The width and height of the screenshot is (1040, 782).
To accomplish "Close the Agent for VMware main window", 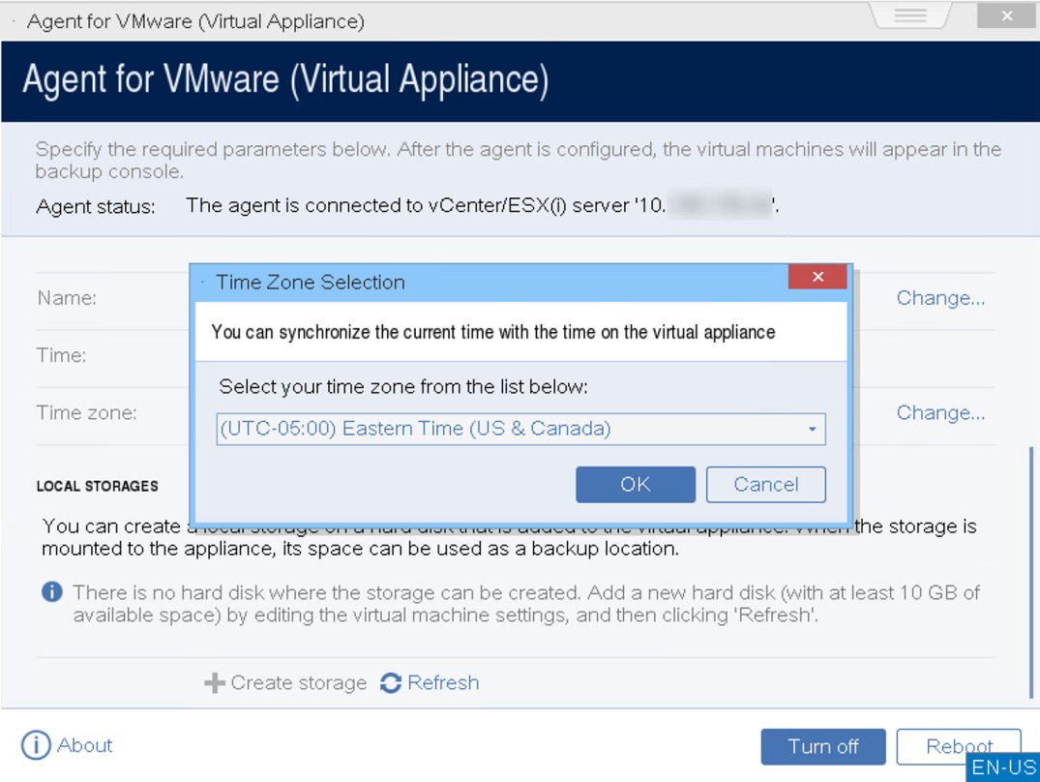I will [x=1007, y=15].
